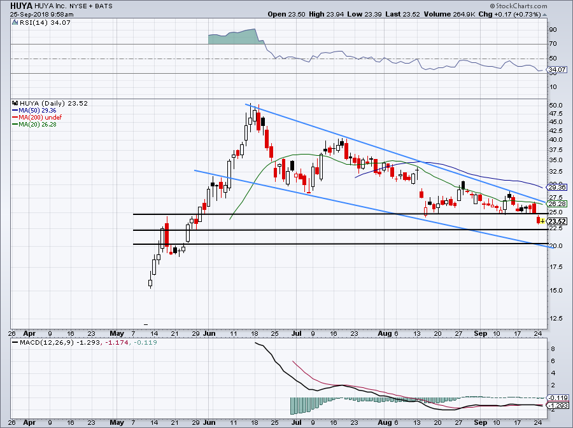Click the date stamp 25-Sep-2018 9:58am

pos(41,15)
